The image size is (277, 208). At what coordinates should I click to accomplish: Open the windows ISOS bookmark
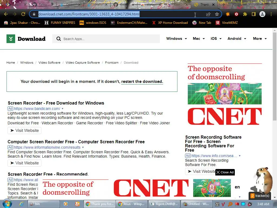pyautogui.click(x=93, y=23)
